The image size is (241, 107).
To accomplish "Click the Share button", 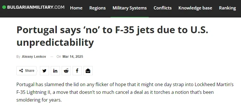I will (x=26, y=71).
